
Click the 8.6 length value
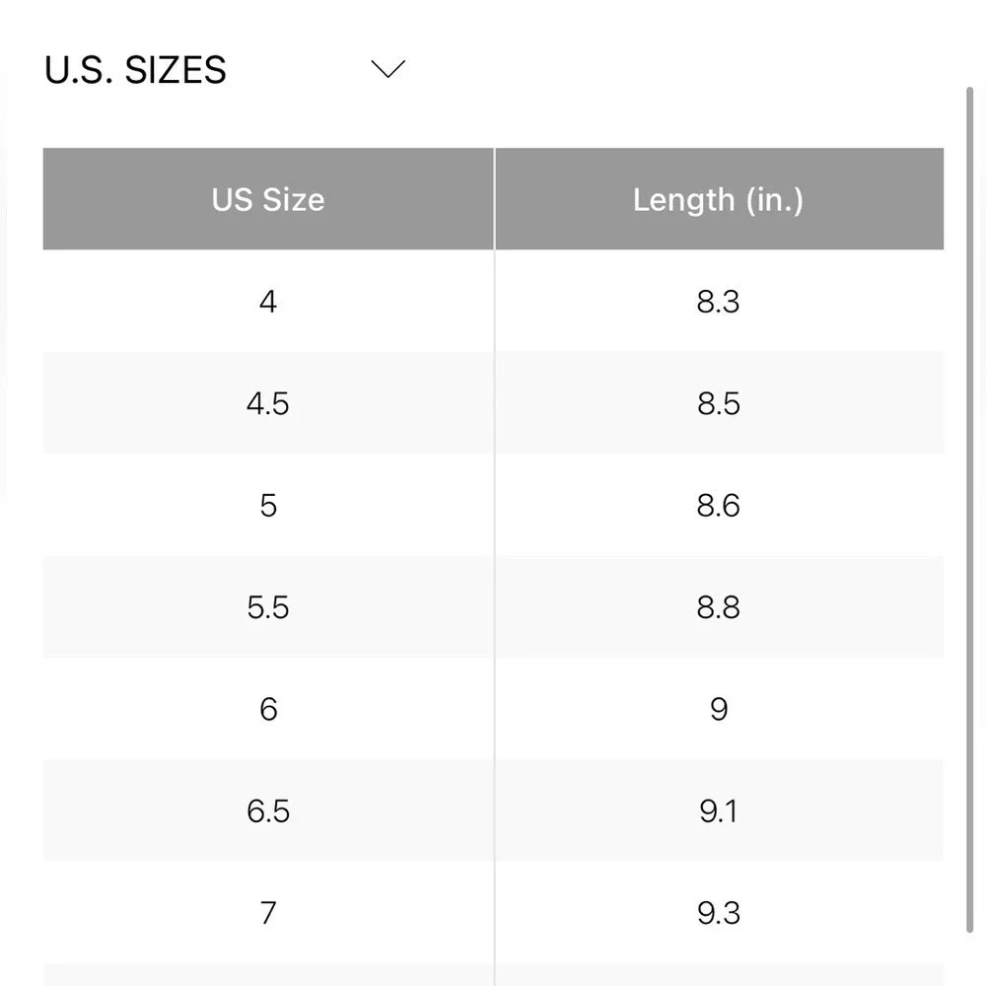click(718, 506)
